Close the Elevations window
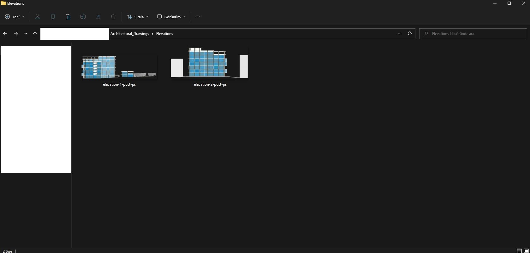The image size is (530, 253). (523, 3)
